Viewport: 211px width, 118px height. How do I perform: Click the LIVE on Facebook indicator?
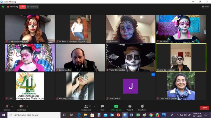click(x=29, y=7)
